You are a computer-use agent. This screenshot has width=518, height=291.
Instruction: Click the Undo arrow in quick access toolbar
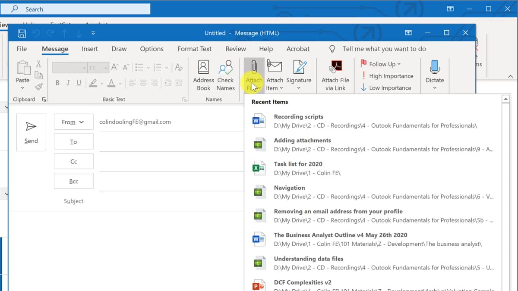[36, 33]
